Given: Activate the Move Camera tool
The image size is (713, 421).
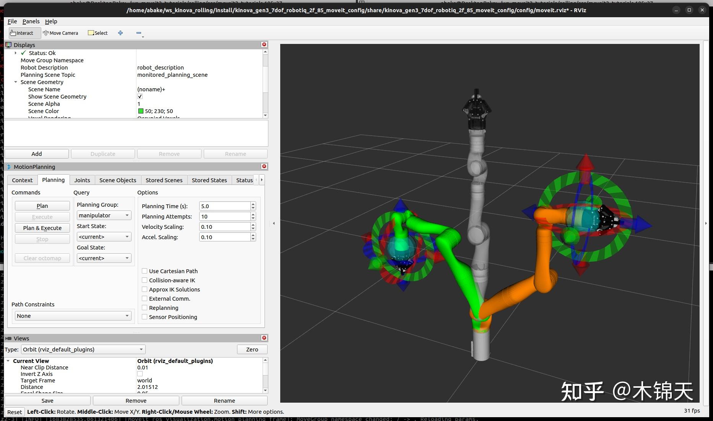Looking at the screenshot, I should point(60,33).
